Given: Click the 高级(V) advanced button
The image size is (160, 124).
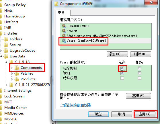Looking at the screenshot, I should [138, 96].
